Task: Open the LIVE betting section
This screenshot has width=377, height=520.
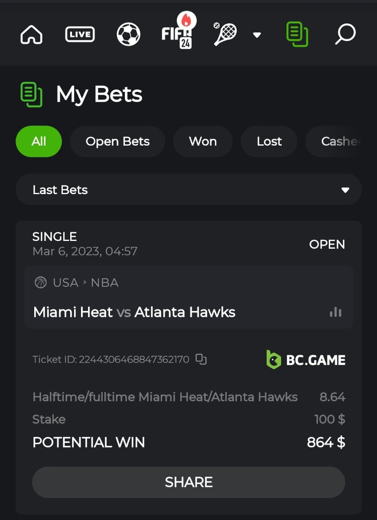Action: [80, 34]
